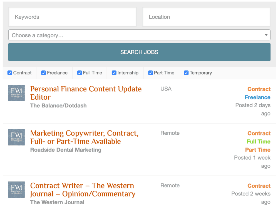Click the Location input field

(206, 17)
